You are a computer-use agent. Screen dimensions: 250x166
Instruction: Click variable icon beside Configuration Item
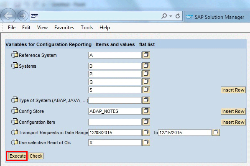(15, 121)
